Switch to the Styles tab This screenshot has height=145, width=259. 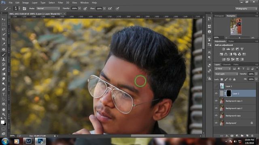coord(231,41)
